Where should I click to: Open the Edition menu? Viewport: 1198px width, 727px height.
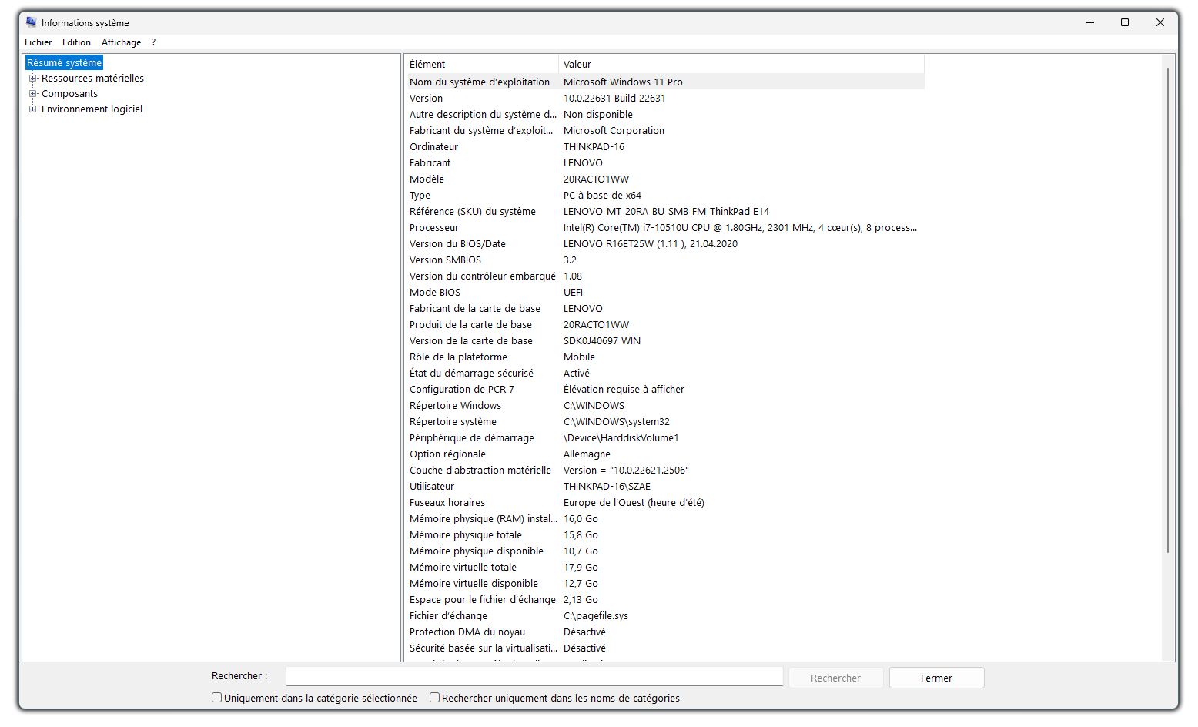tap(76, 42)
